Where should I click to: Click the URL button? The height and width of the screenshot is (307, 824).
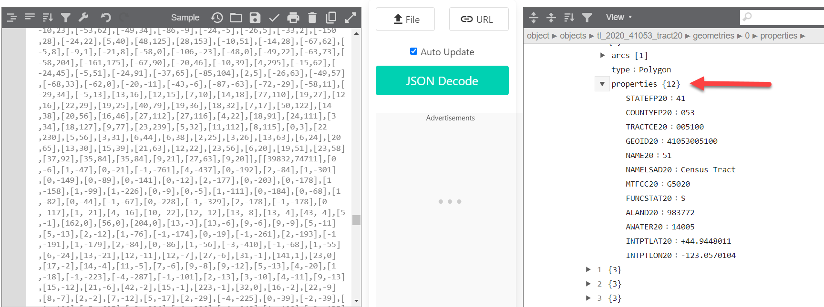click(x=478, y=20)
